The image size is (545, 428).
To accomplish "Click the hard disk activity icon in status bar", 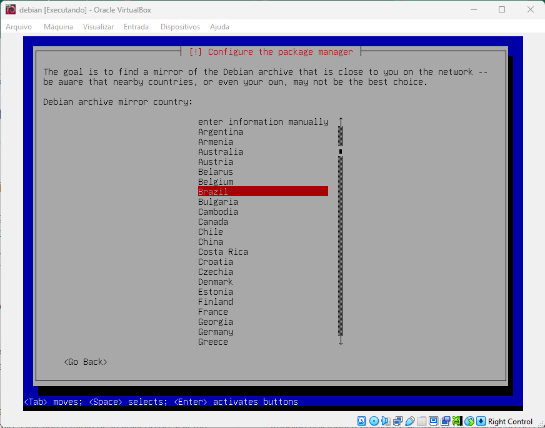I will point(361,421).
